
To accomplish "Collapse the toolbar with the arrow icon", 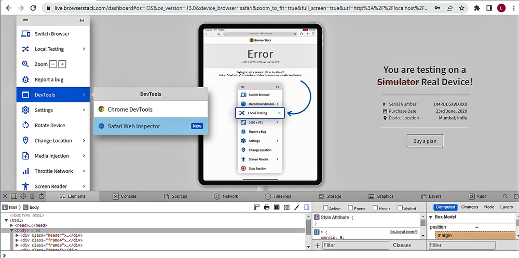I will click(x=81, y=20).
